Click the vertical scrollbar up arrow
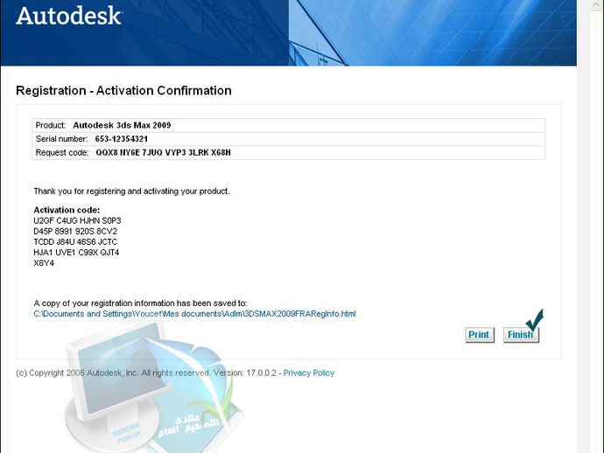Viewport: 604px width, 453px height. (x=595, y=4)
